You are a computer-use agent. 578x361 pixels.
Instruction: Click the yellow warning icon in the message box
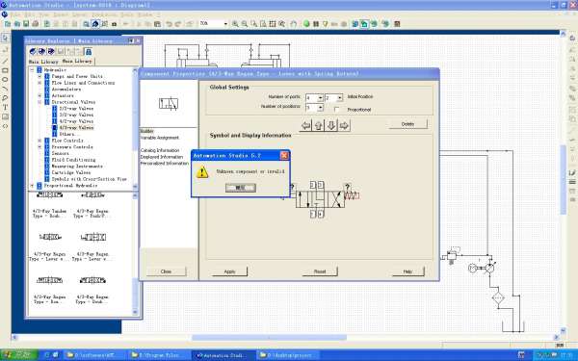coord(202,172)
